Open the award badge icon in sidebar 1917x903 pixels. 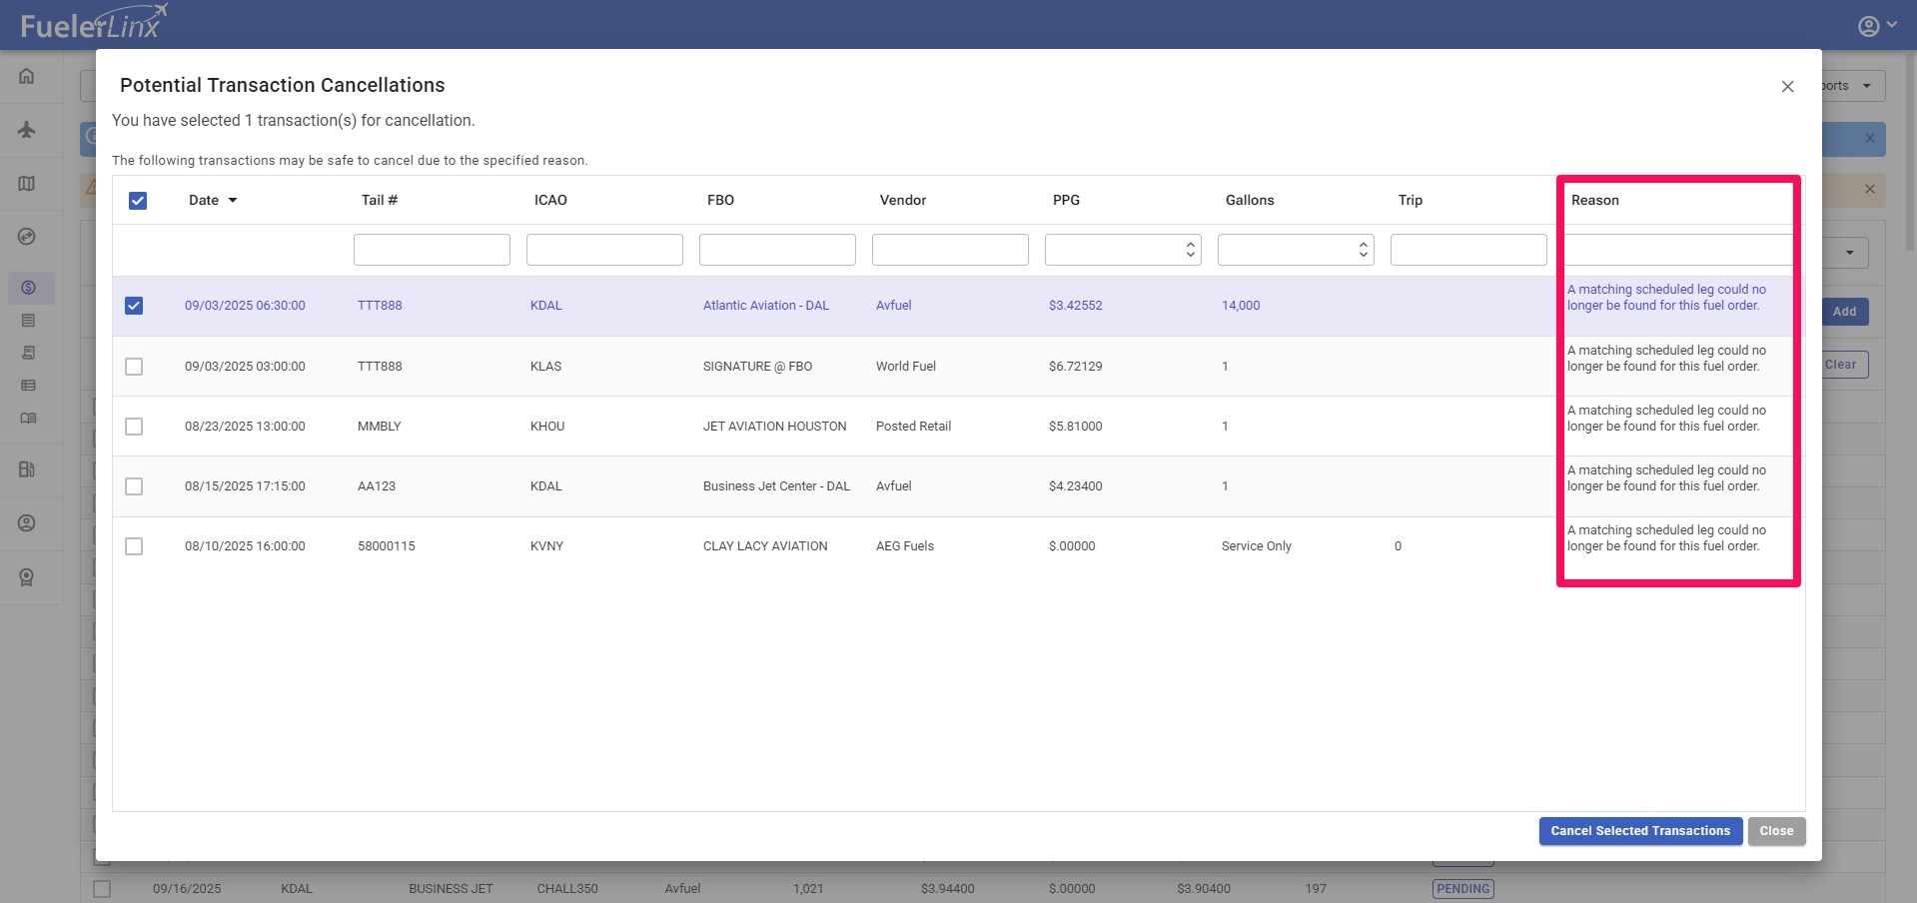tap(27, 577)
